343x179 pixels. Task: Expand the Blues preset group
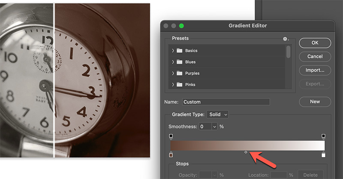click(x=173, y=62)
